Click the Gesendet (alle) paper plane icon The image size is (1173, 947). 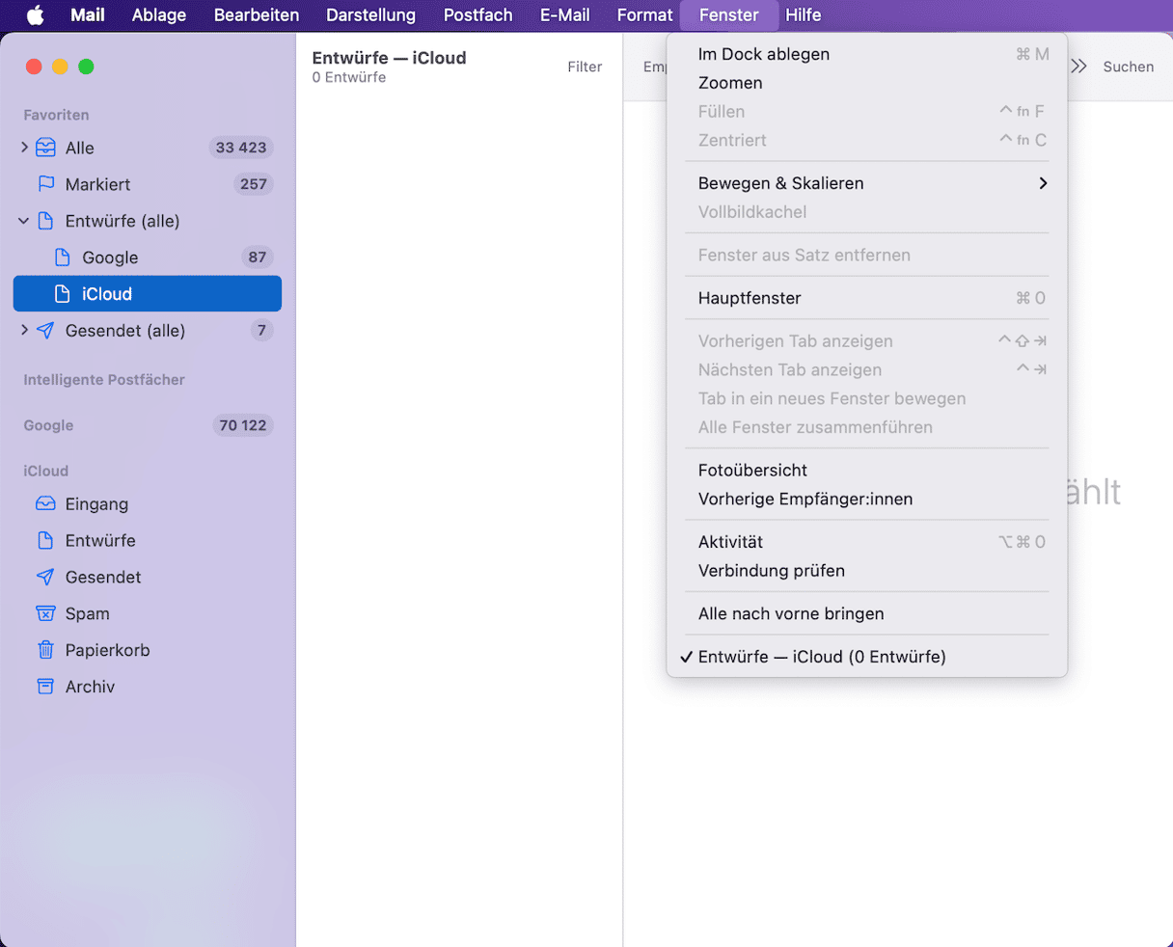(x=45, y=331)
